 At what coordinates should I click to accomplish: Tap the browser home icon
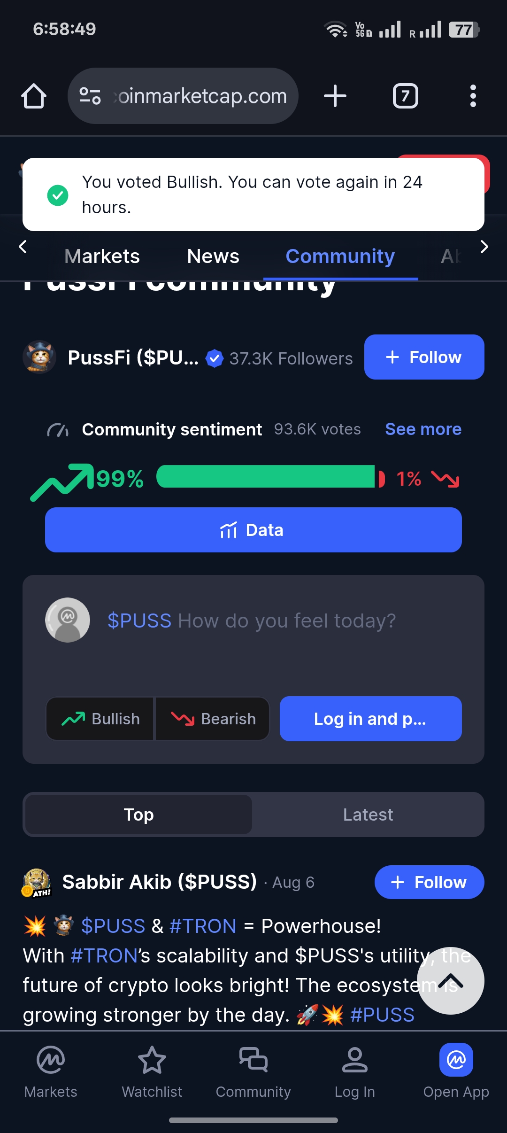pyautogui.click(x=34, y=96)
